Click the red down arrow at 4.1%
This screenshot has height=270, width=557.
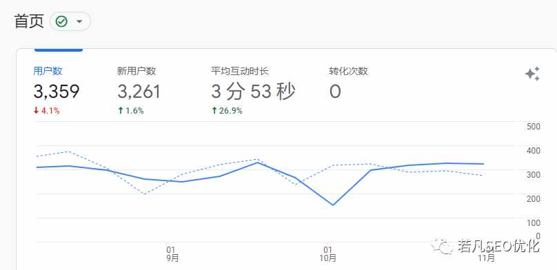point(36,111)
